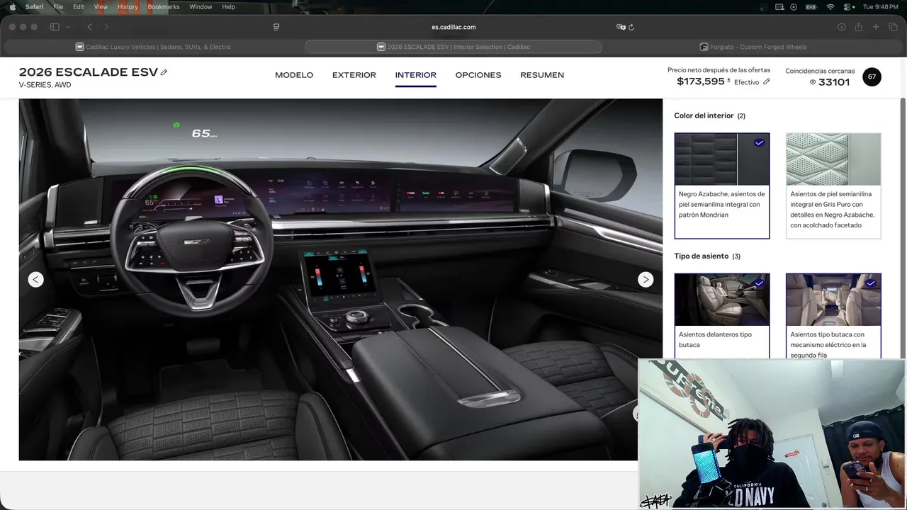This screenshot has height=510, width=907.
Task: Click the $173,595 price amount
Action: click(x=700, y=81)
